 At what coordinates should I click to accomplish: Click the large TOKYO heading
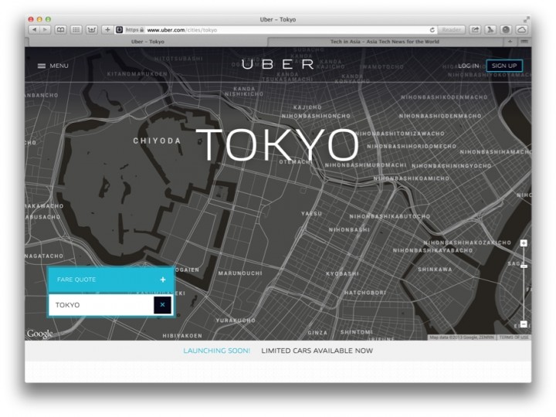tap(278, 144)
